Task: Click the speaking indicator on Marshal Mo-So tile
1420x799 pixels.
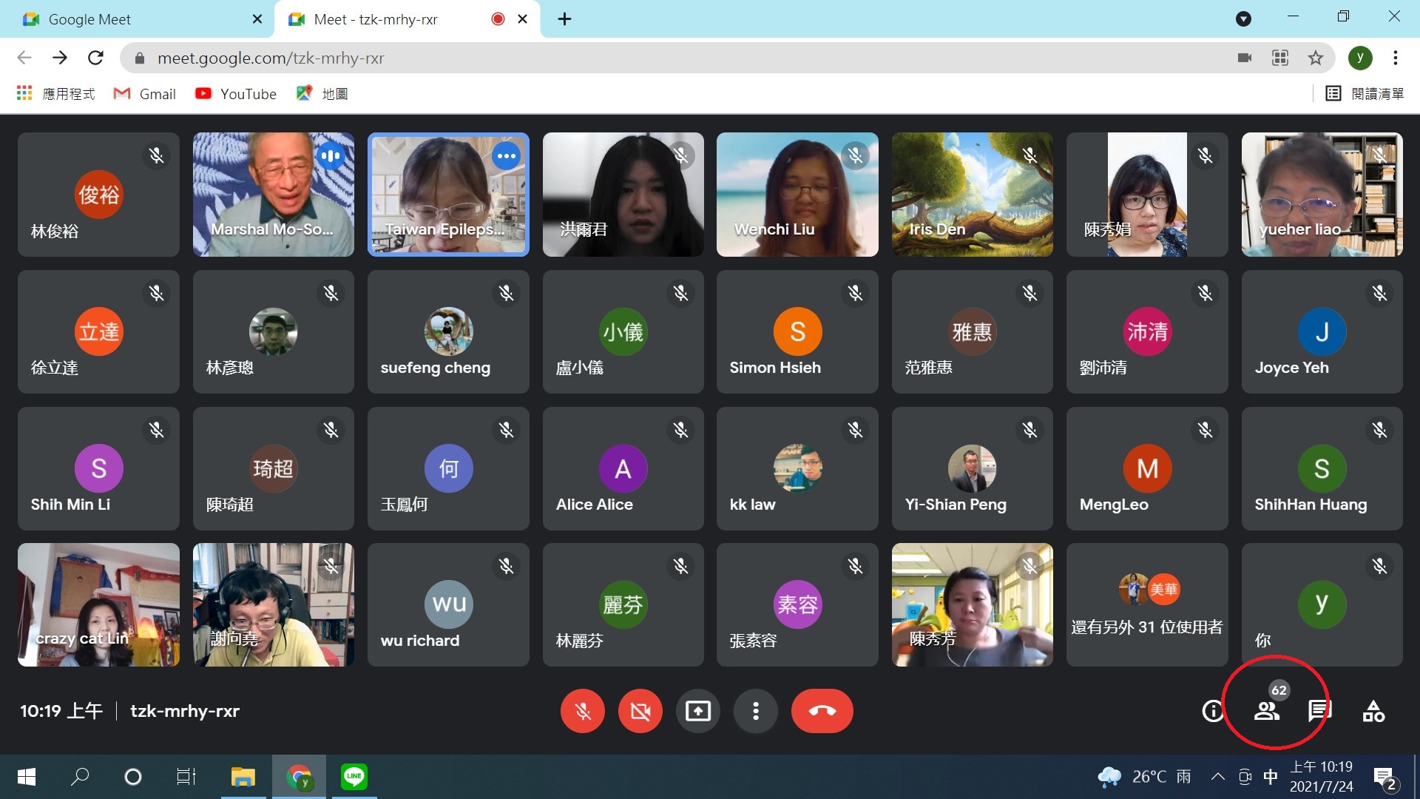Action: click(x=331, y=156)
